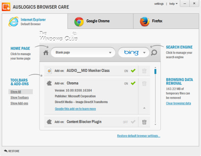Click the Internet Explorer browser icon
This screenshot has width=201, height=156.
13,21
